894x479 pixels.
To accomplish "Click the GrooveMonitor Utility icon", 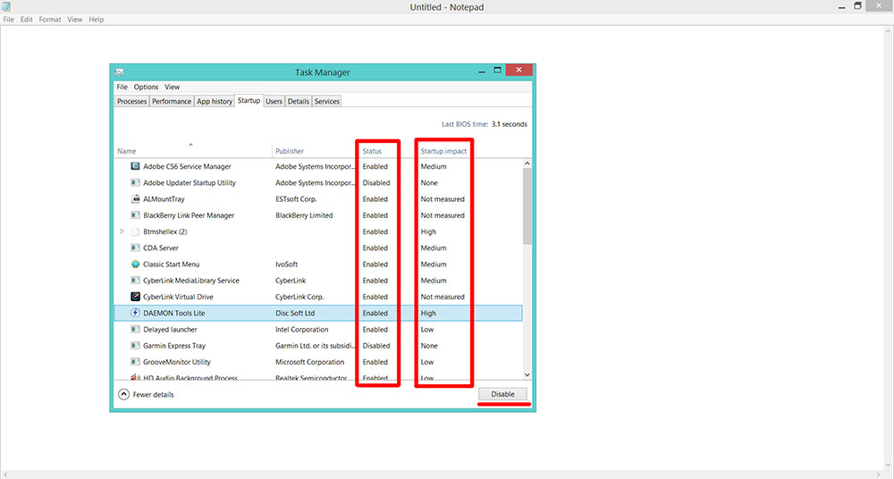I will (135, 362).
